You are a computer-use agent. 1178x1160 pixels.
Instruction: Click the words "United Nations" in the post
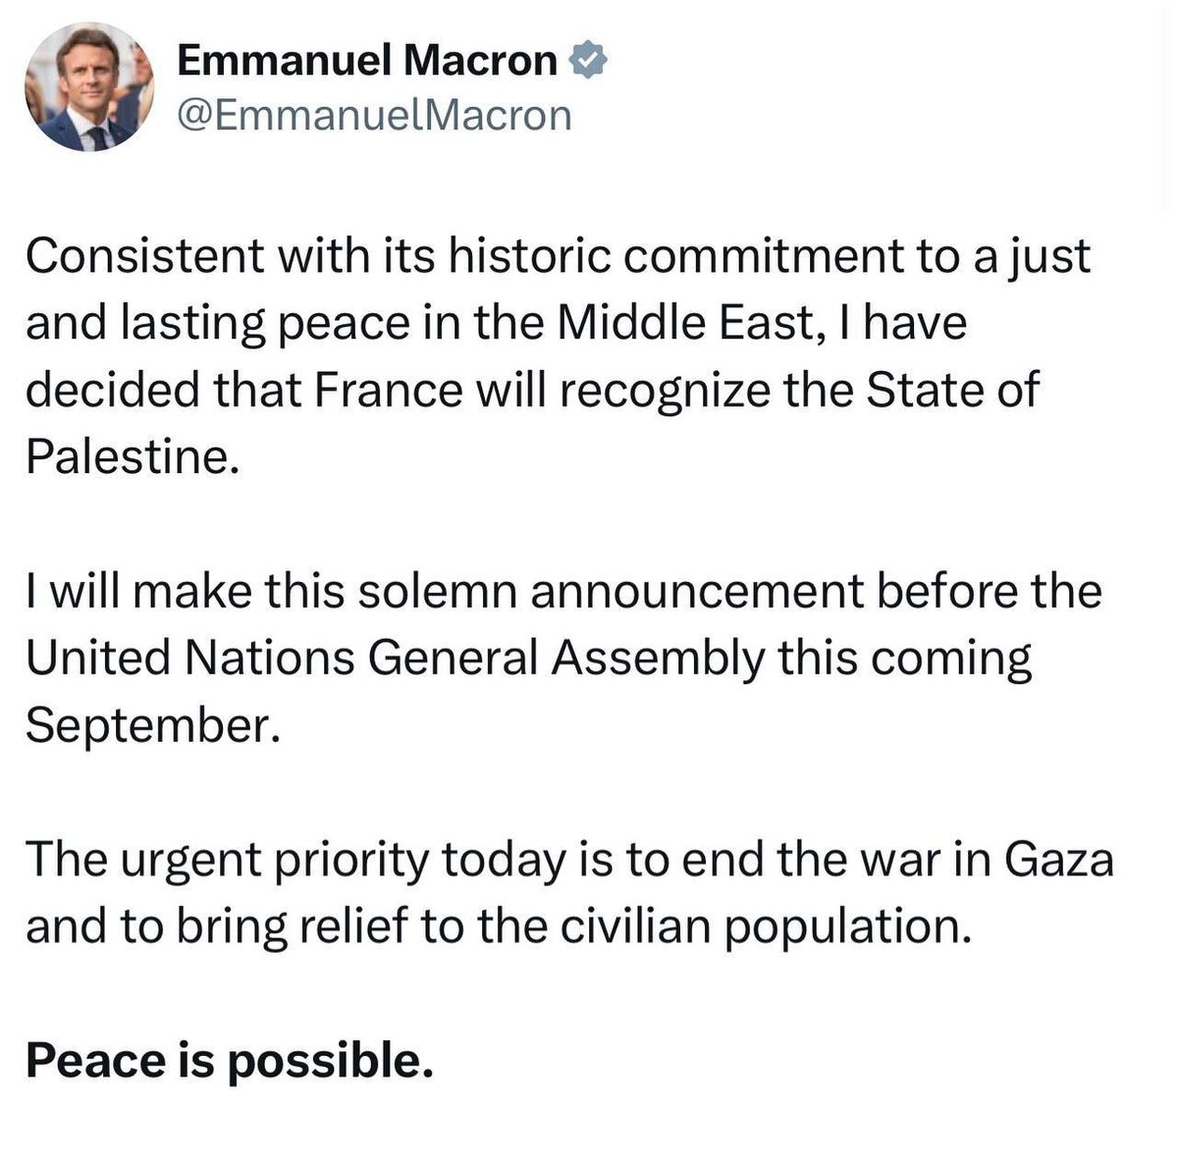pos(188,658)
